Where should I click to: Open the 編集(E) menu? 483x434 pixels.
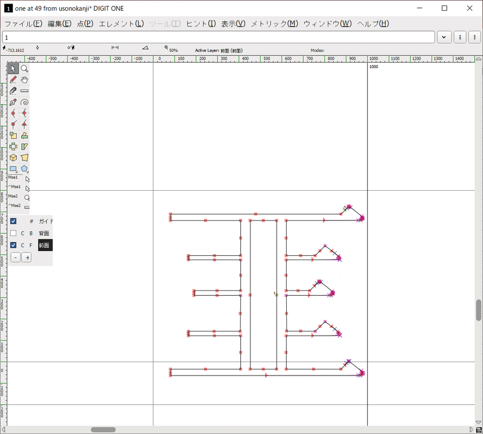pyautogui.click(x=59, y=24)
